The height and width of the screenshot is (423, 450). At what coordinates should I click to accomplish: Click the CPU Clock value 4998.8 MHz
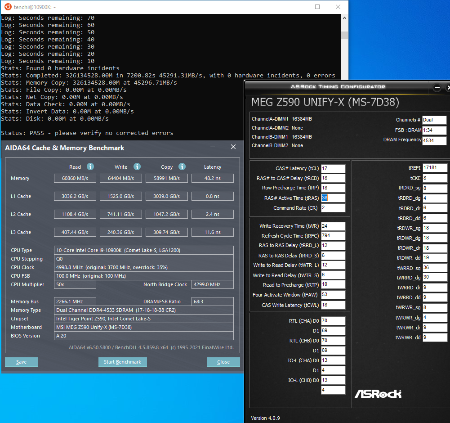coord(144,267)
